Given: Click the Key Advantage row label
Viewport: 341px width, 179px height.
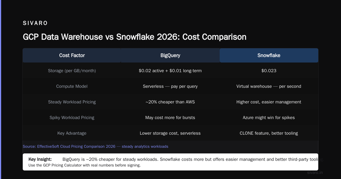Looking at the screenshot, I should (x=72, y=133).
